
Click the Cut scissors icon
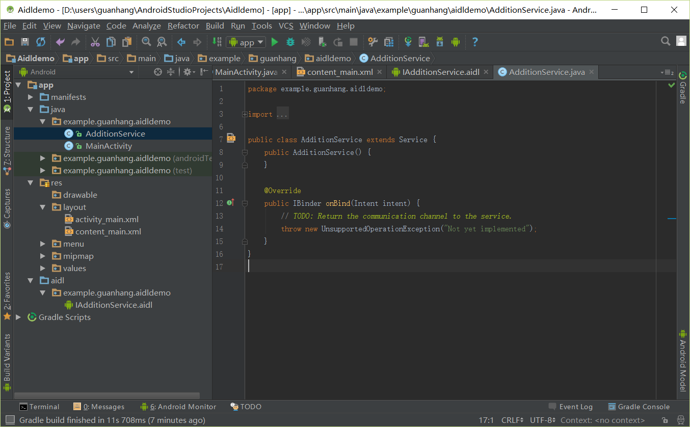(x=95, y=42)
